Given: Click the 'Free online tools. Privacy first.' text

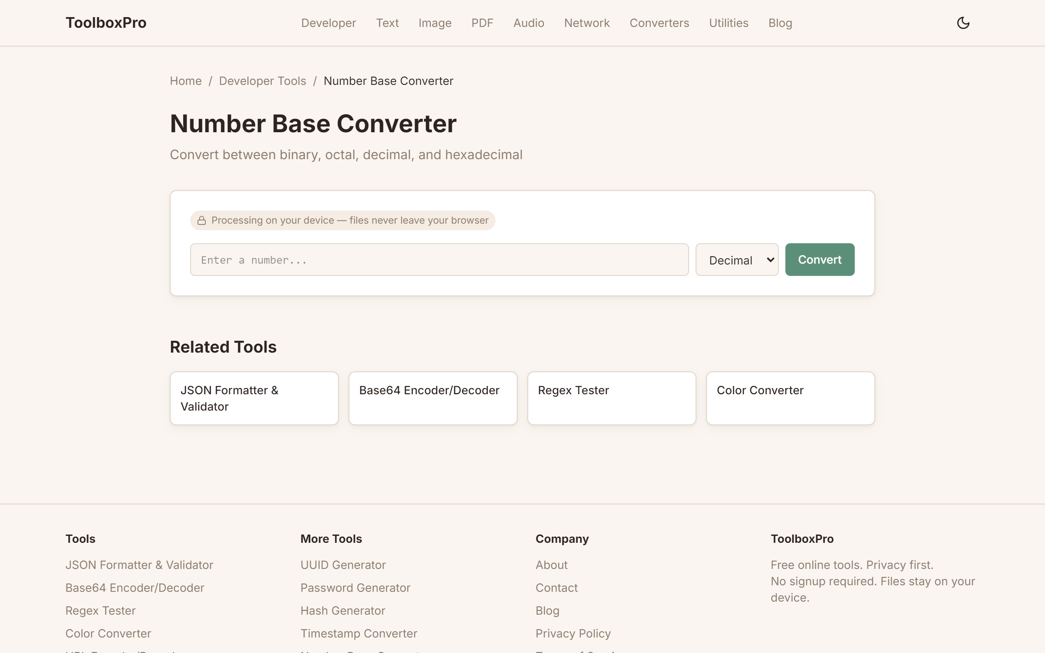Looking at the screenshot, I should (x=852, y=565).
